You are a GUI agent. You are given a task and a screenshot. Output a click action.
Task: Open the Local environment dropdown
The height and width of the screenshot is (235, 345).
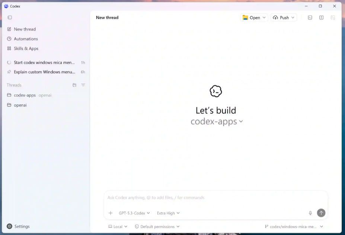click(x=118, y=226)
